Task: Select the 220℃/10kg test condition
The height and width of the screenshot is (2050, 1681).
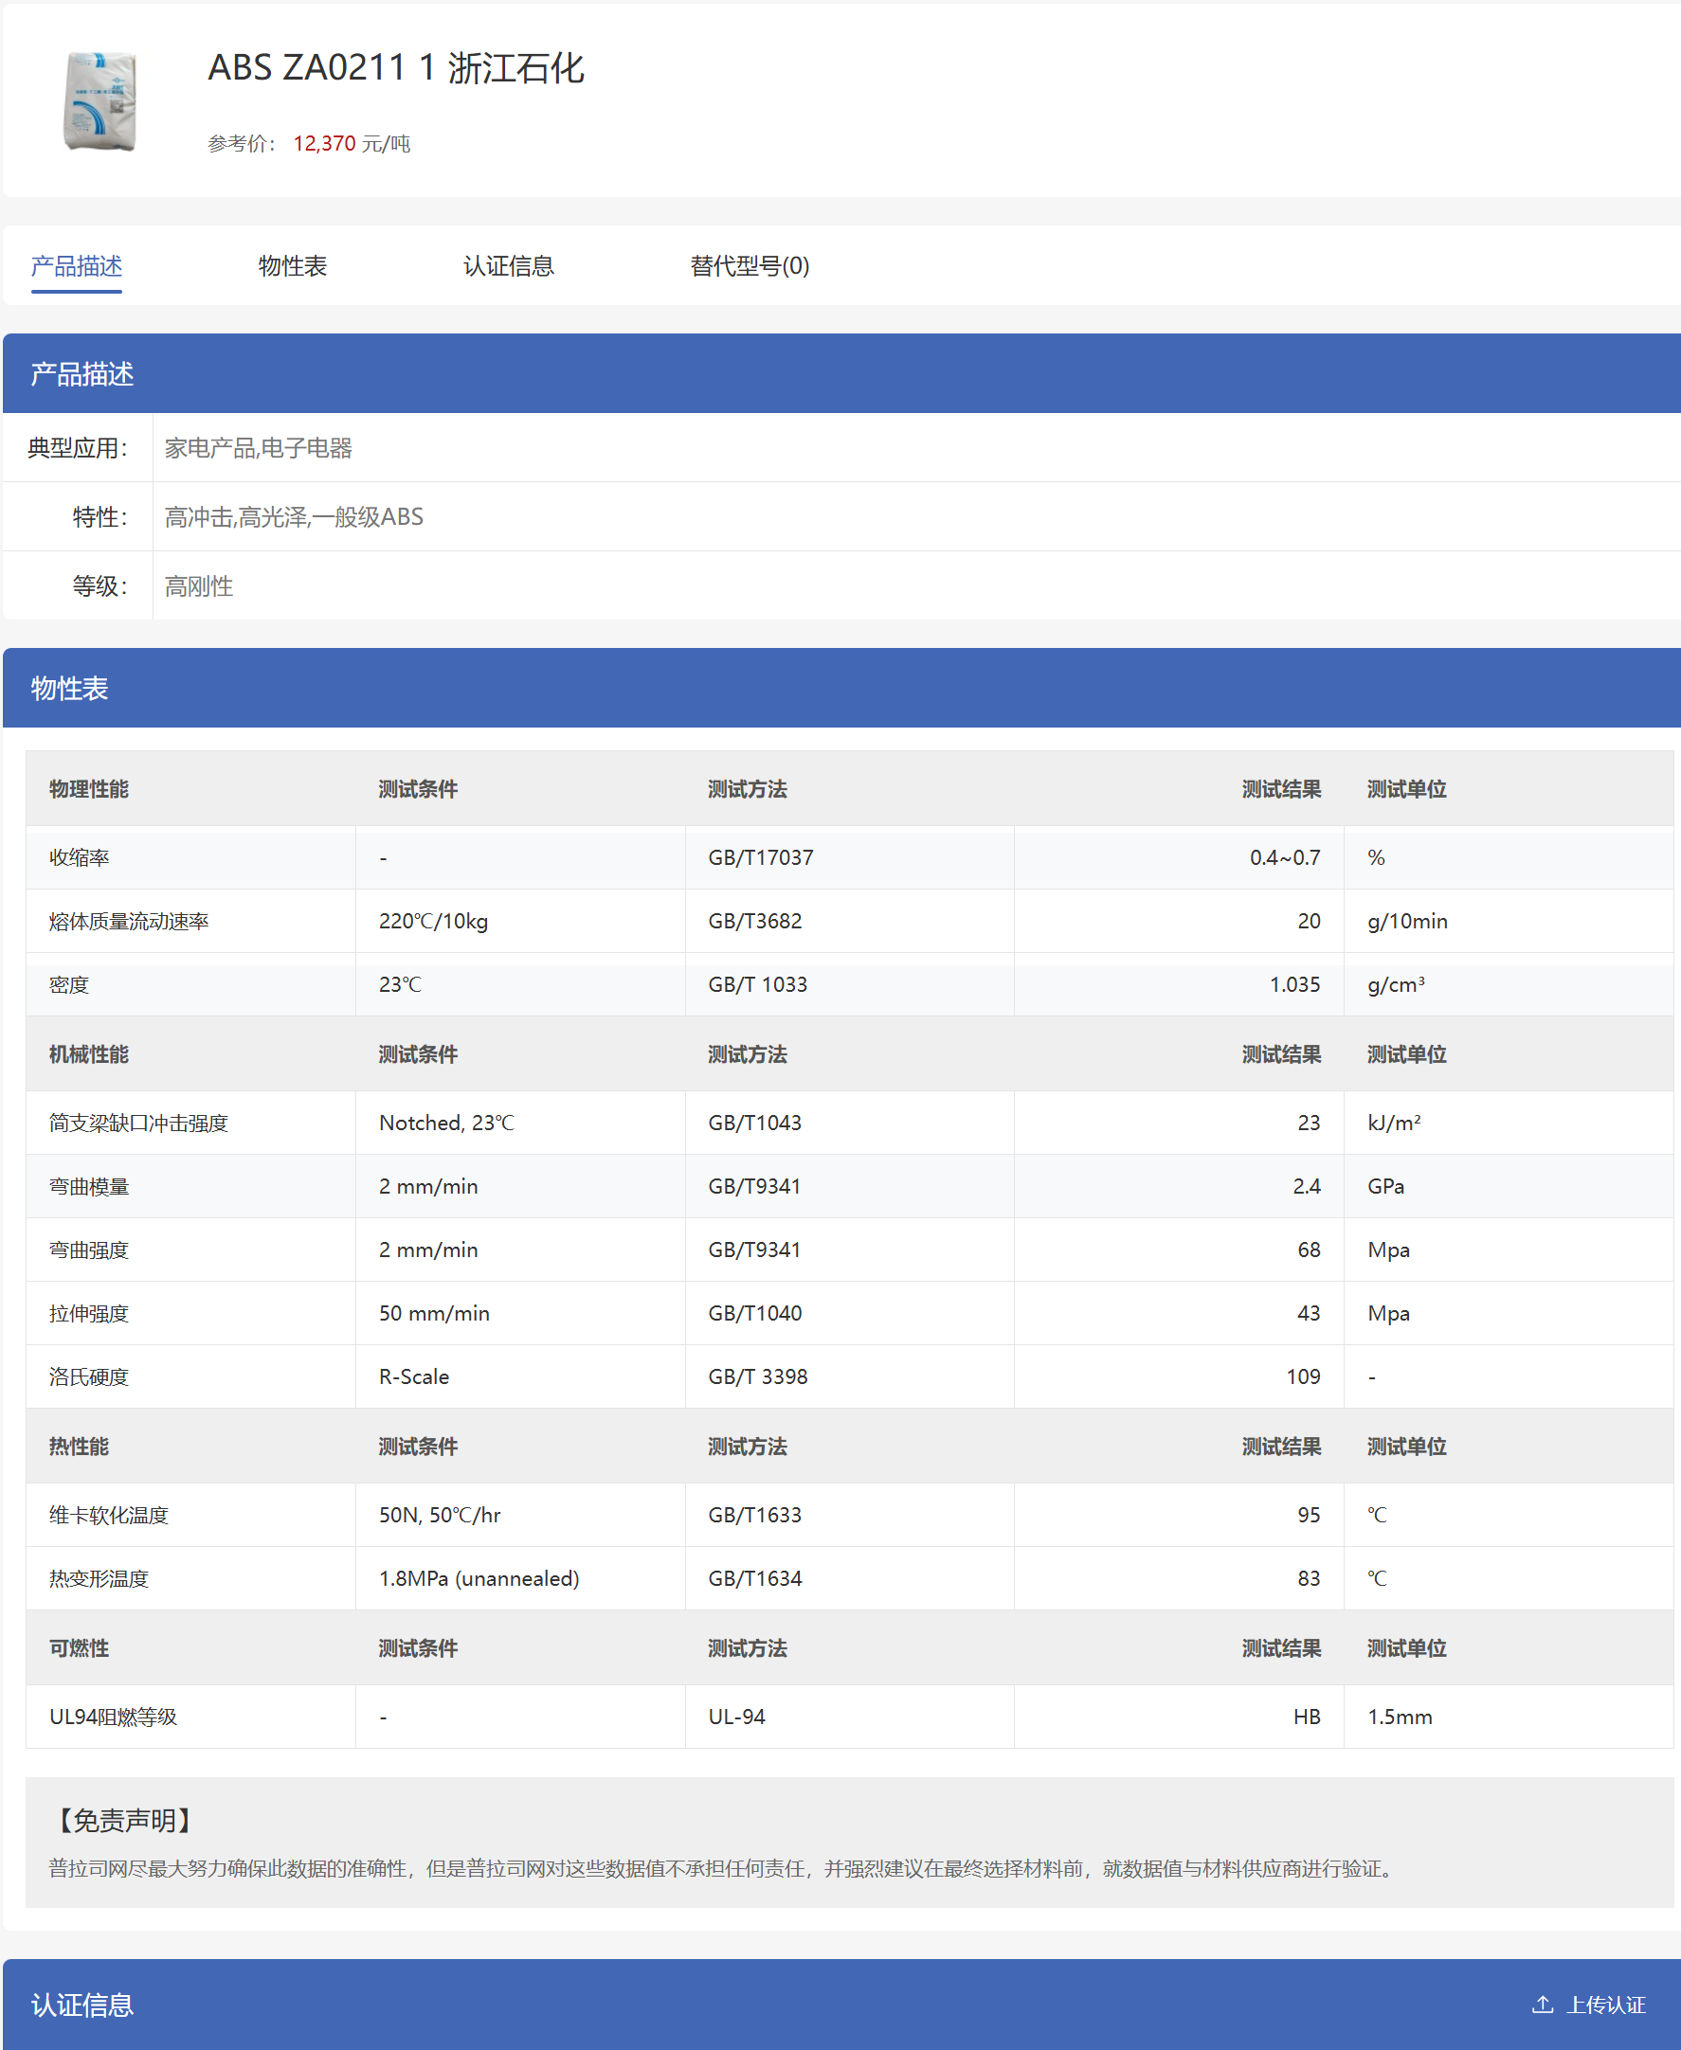Action: [x=434, y=922]
